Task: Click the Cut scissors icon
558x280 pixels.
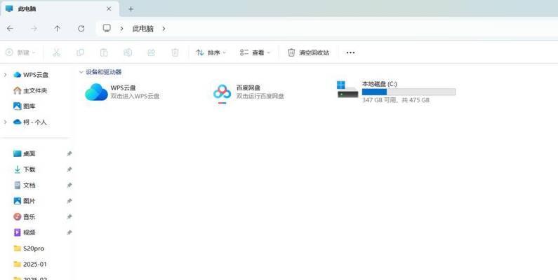Action: (x=56, y=52)
